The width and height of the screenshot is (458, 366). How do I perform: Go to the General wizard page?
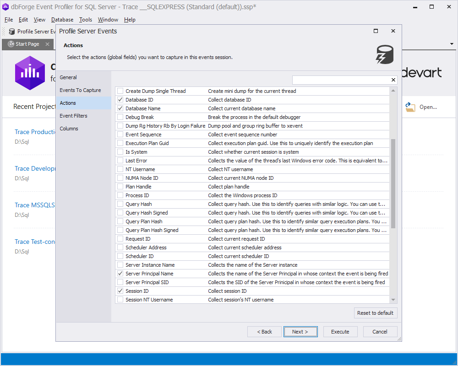(x=83, y=77)
